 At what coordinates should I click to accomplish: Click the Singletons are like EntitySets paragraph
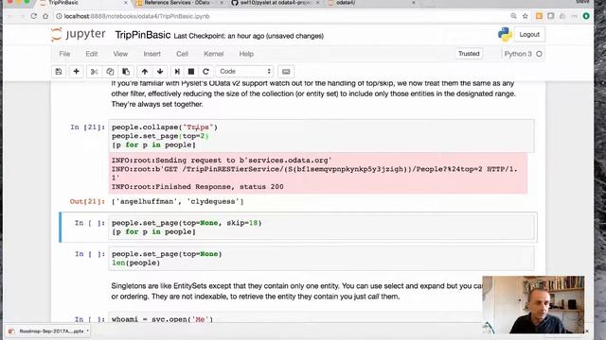pos(296,292)
